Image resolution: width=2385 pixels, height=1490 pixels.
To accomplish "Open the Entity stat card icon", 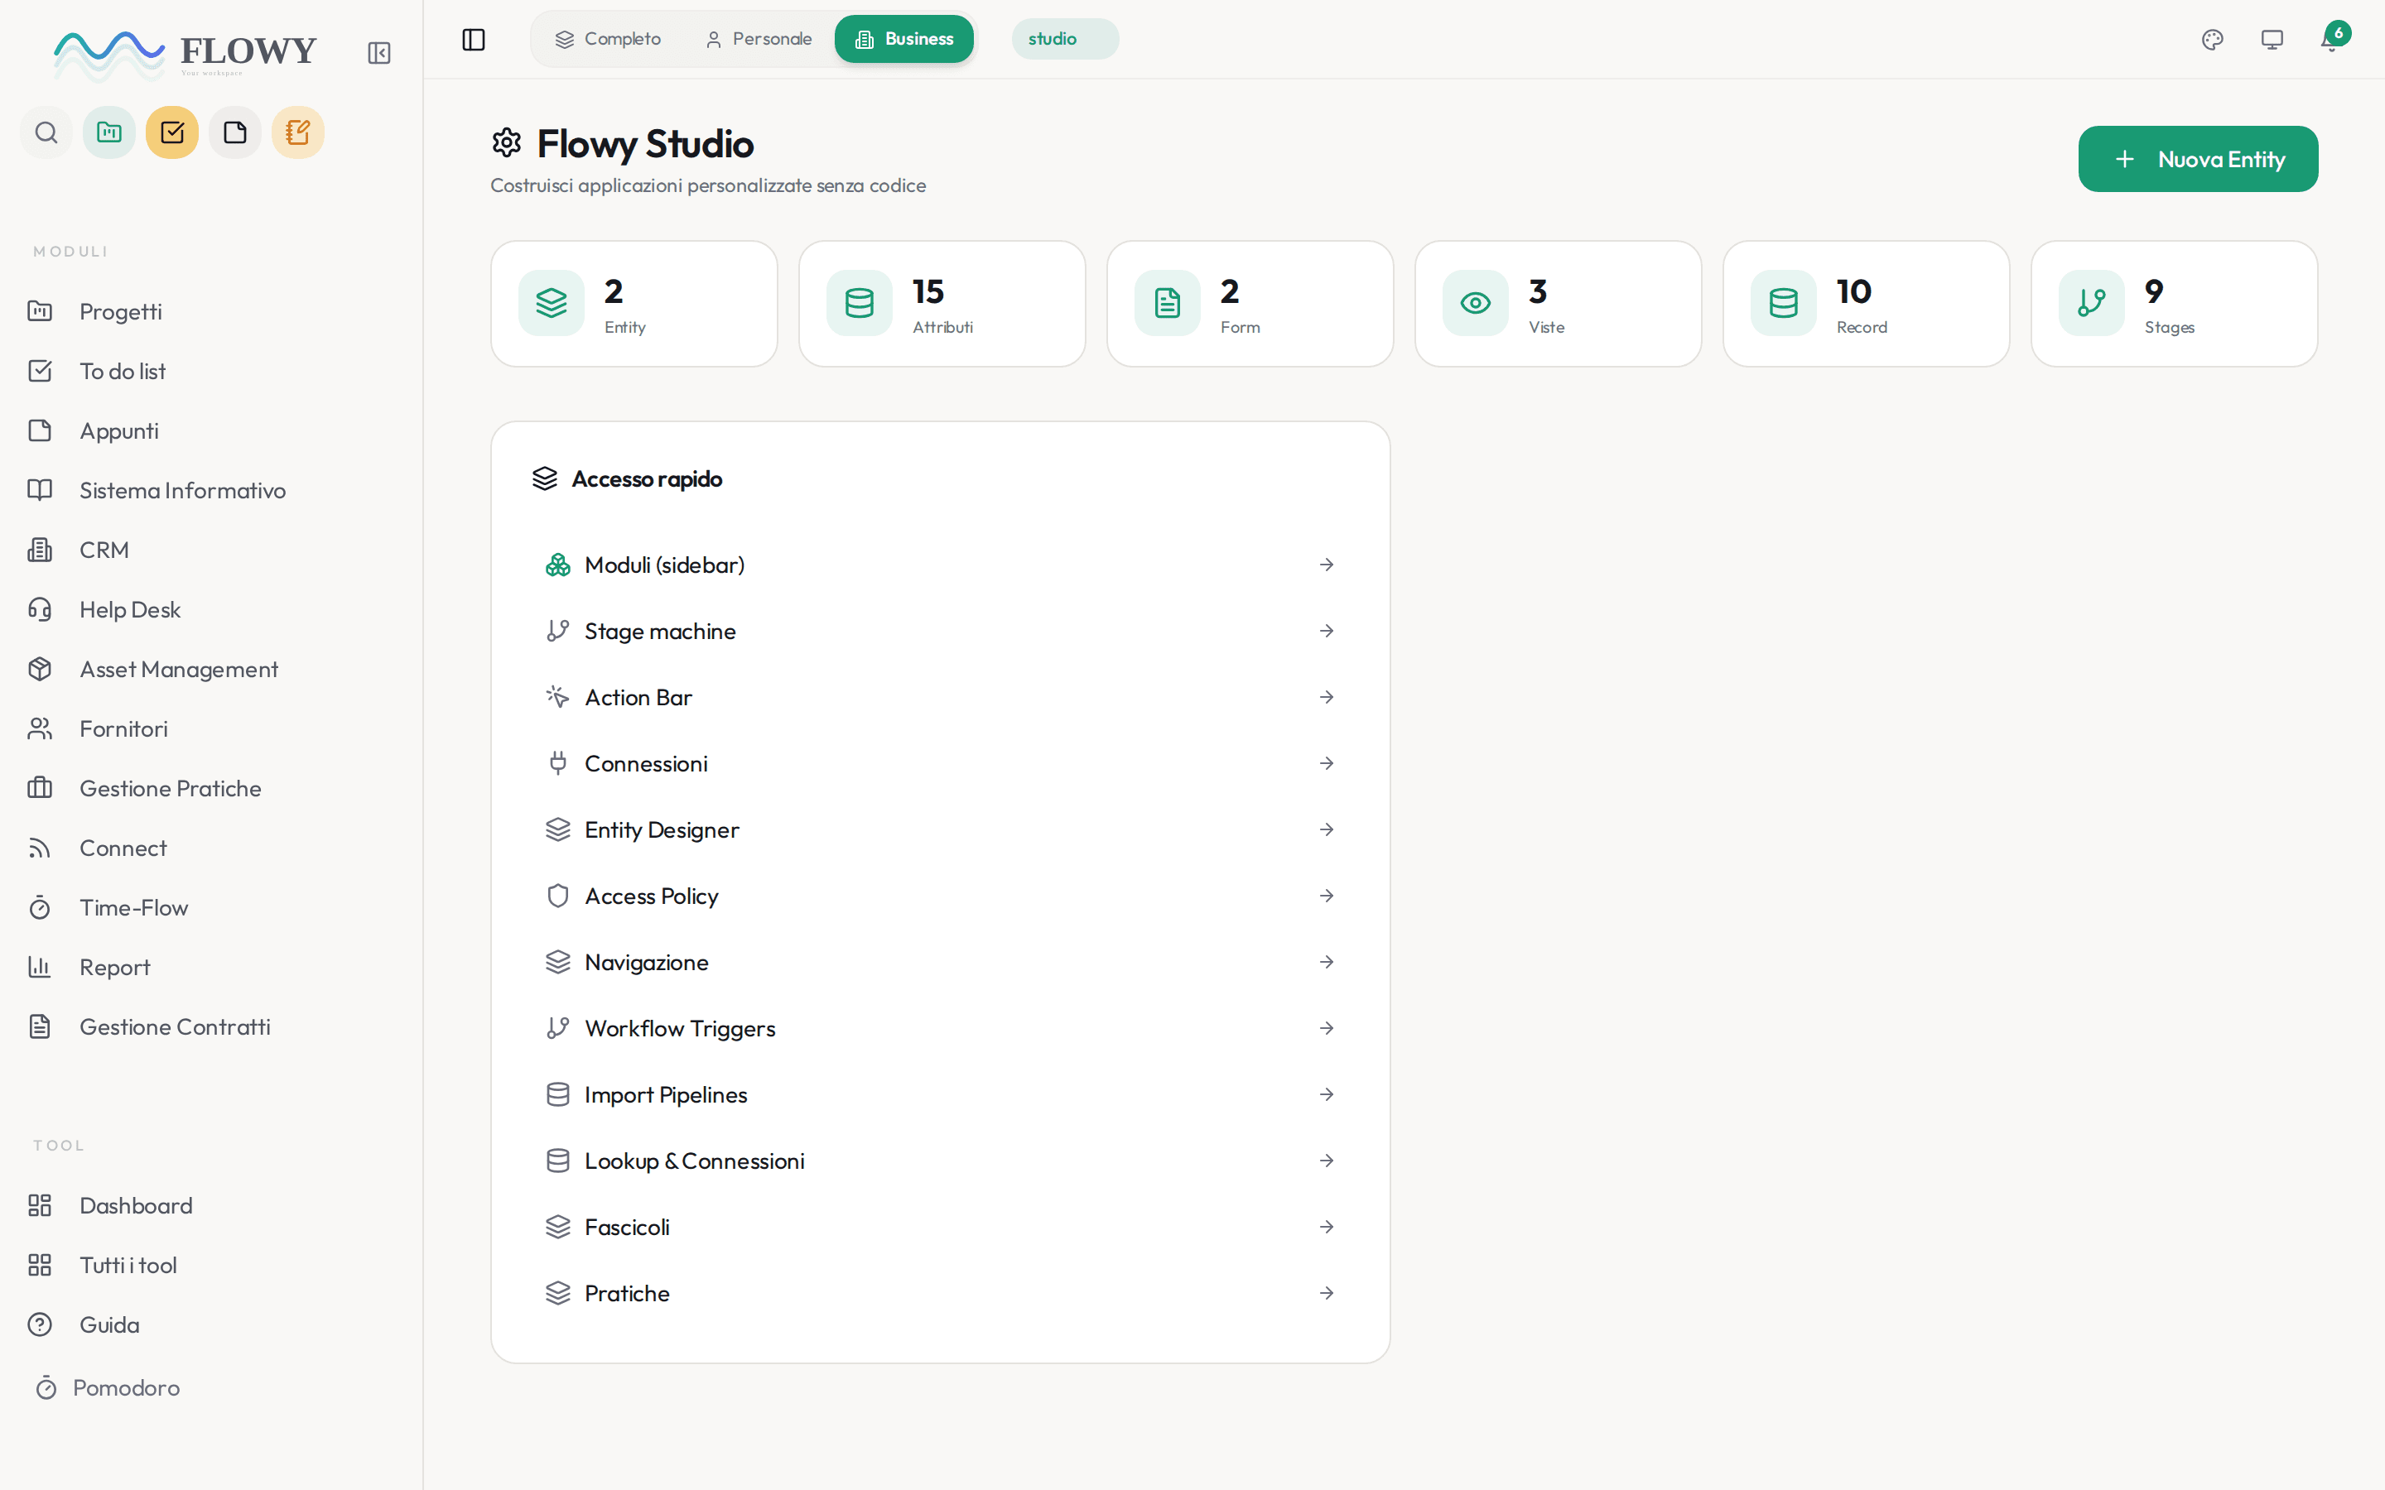I will pyautogui.click(x=552, y=304).
